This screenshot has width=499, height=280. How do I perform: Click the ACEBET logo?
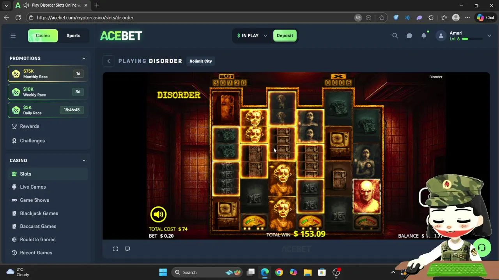click(121, 36)
